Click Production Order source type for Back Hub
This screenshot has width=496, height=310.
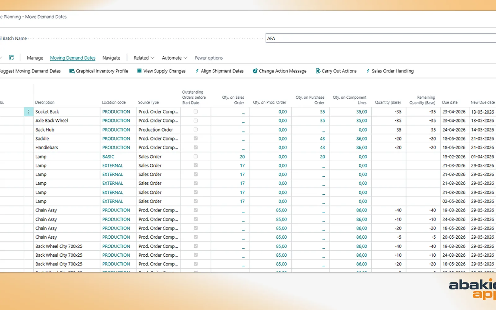pyautogui.click(x=156, y=130)
